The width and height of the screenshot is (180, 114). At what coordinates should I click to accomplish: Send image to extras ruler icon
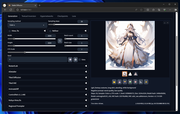141,82
